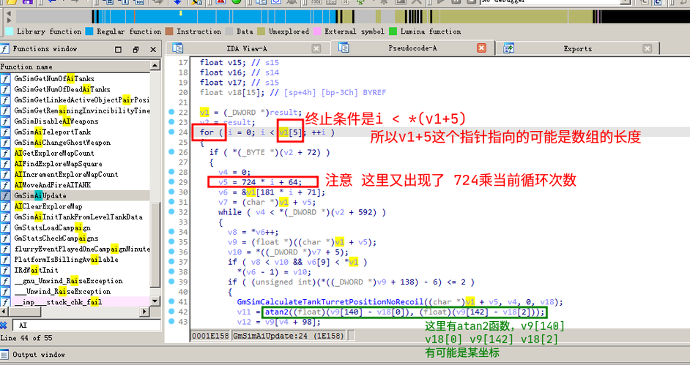The height and width of the screenshot is (365, 690).
Task: Close the Functions window panel
Action: tap(153, 49)
